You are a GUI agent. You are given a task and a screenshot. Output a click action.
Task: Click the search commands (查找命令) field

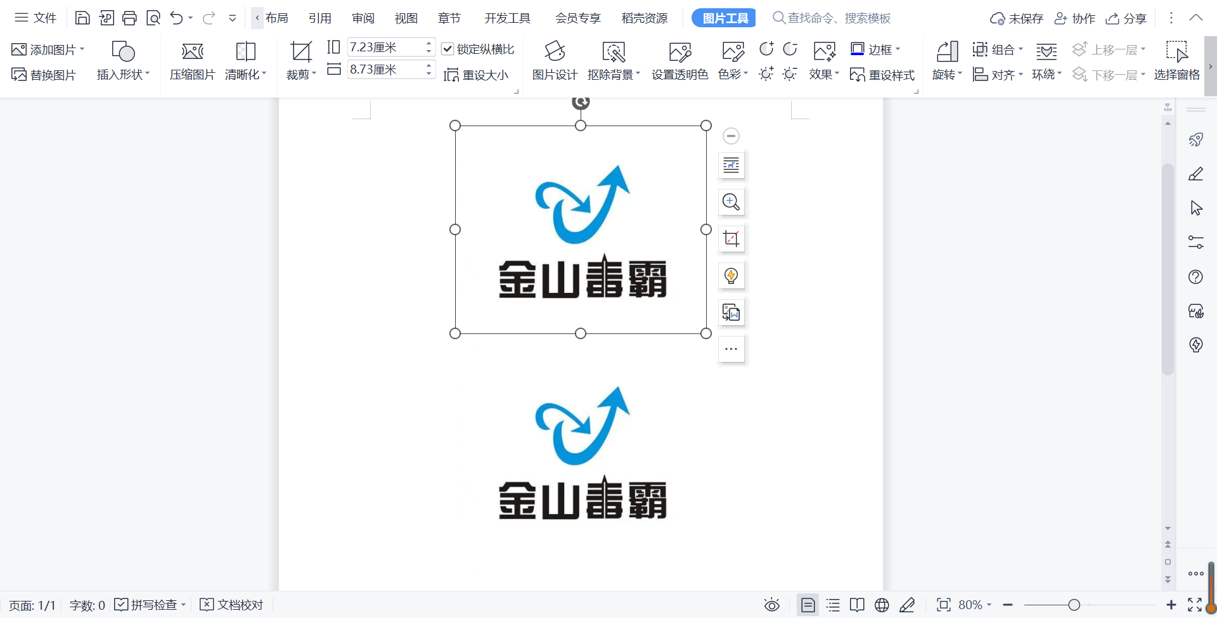pyautogui.click(x=832, y=18)
